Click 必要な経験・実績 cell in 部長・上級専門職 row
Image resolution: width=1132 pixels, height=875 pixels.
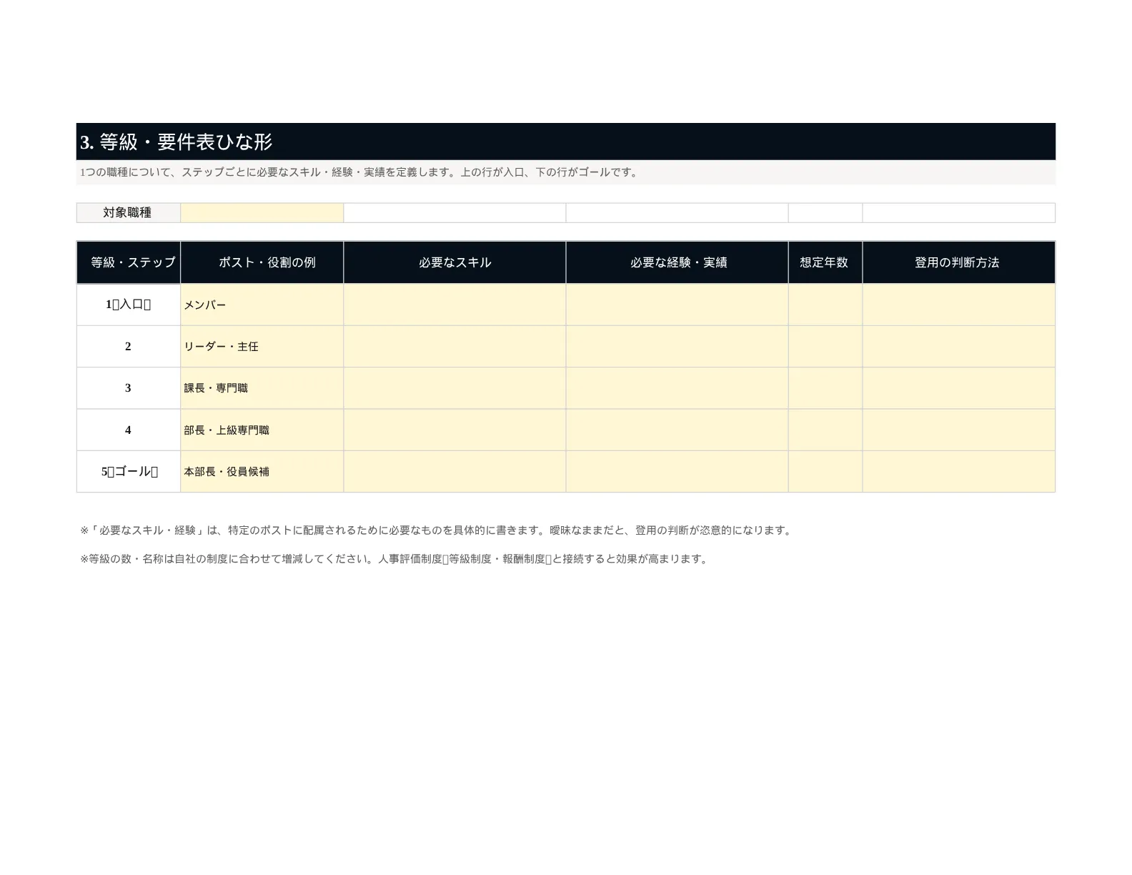(677, 430)
